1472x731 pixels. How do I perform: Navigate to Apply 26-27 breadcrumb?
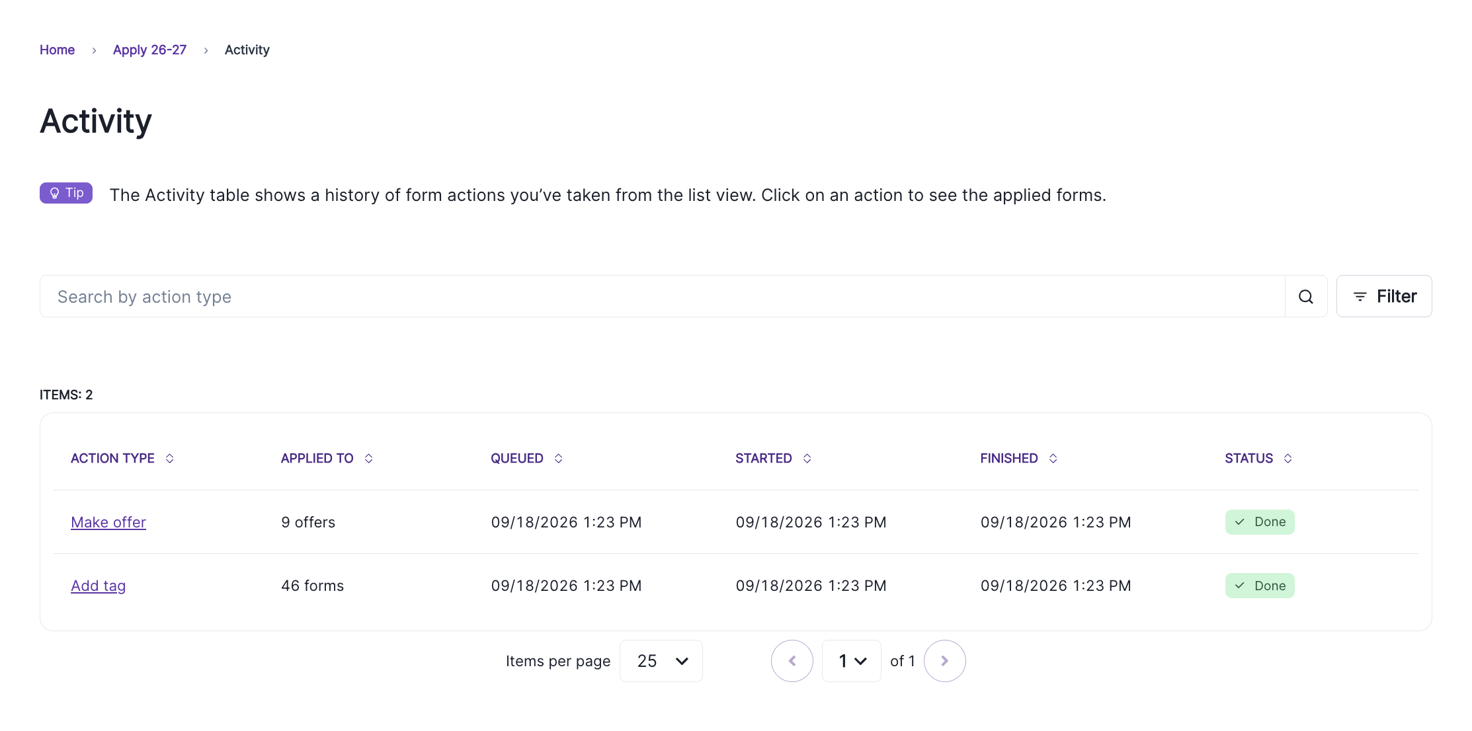(x=149, y=50)
